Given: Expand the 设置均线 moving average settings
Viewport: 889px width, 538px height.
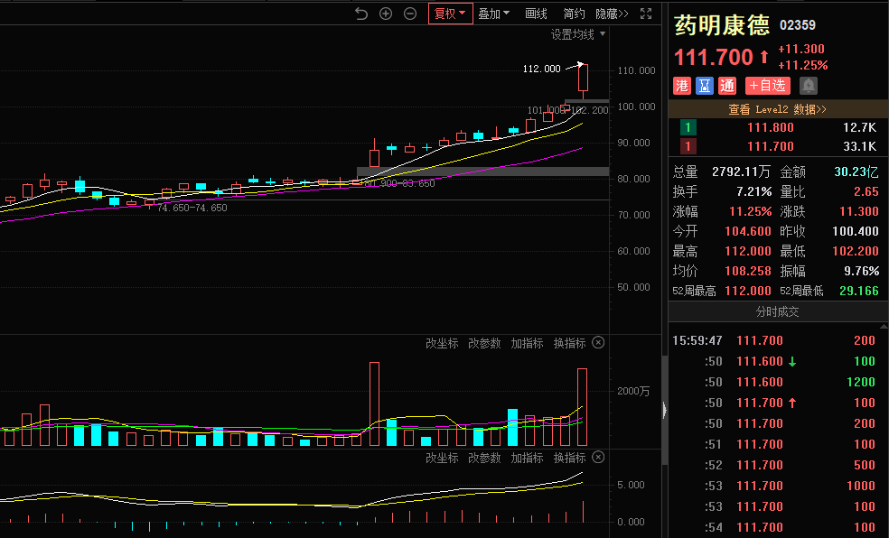Looking at the screenshot, I should tap(578, 34).
